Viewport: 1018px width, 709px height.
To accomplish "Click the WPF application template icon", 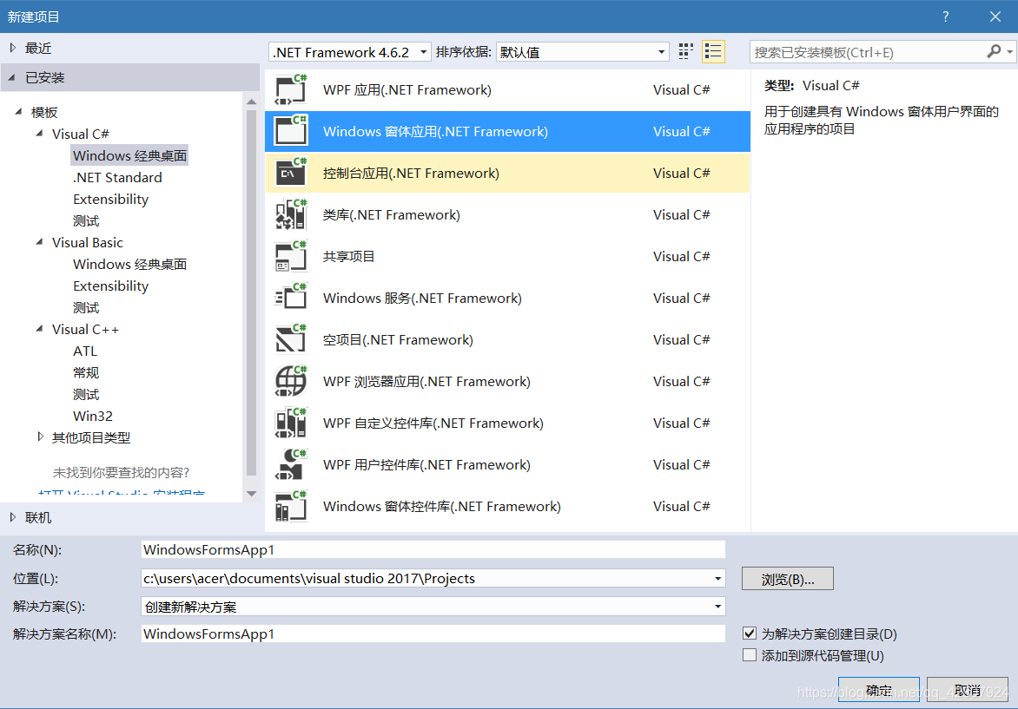I will click(290, 89).
